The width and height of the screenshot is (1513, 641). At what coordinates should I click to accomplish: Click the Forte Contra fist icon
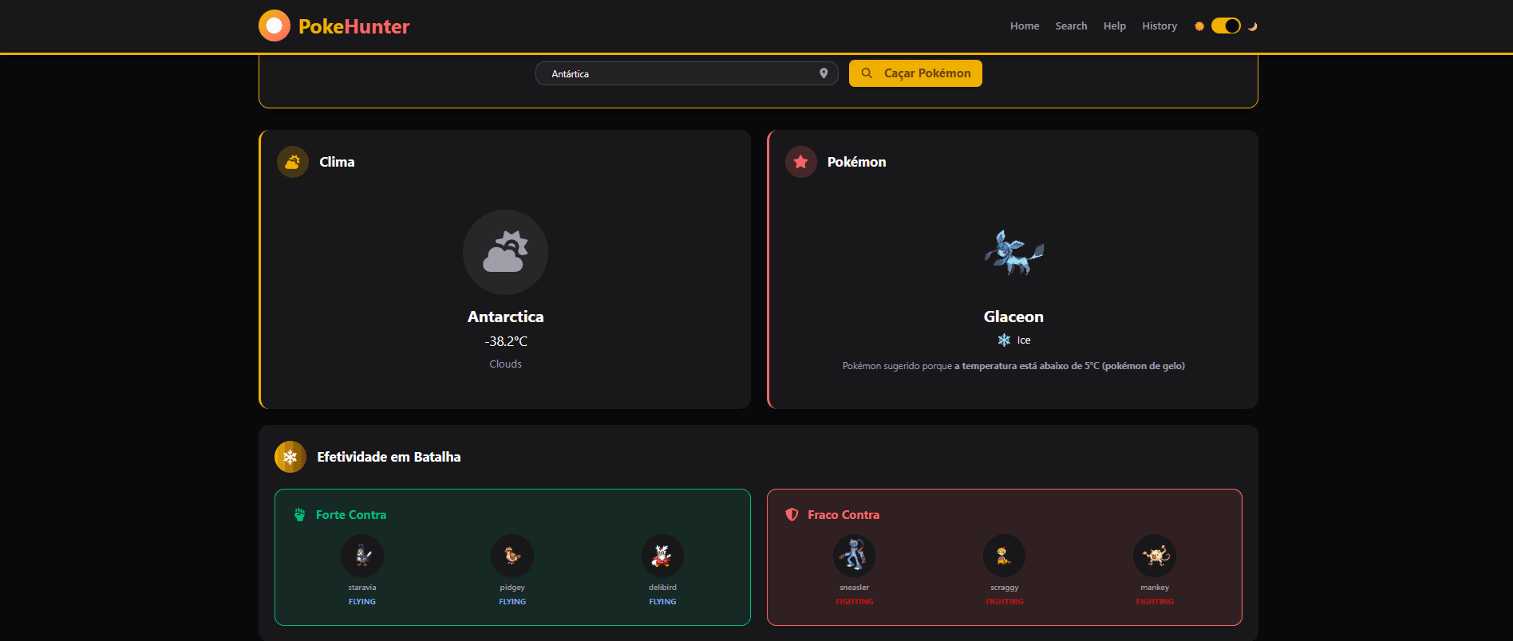[300, 515]
